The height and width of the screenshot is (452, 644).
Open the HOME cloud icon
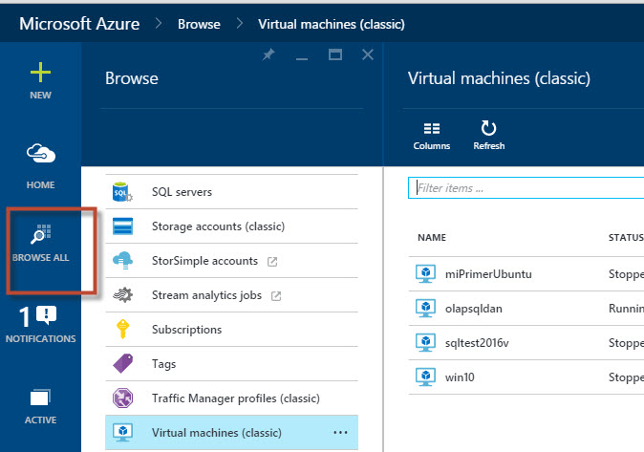point(40,155)
